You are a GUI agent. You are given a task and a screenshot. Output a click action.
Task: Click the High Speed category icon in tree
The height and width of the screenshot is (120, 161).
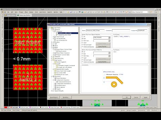pos(53,60)
